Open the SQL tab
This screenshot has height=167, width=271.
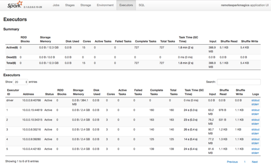(142, 5)
